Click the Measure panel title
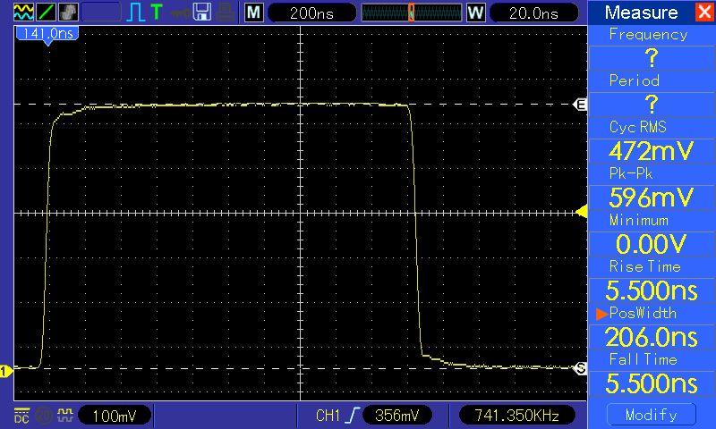Viewport: 716px width, 429px height. tap(641, 13)
